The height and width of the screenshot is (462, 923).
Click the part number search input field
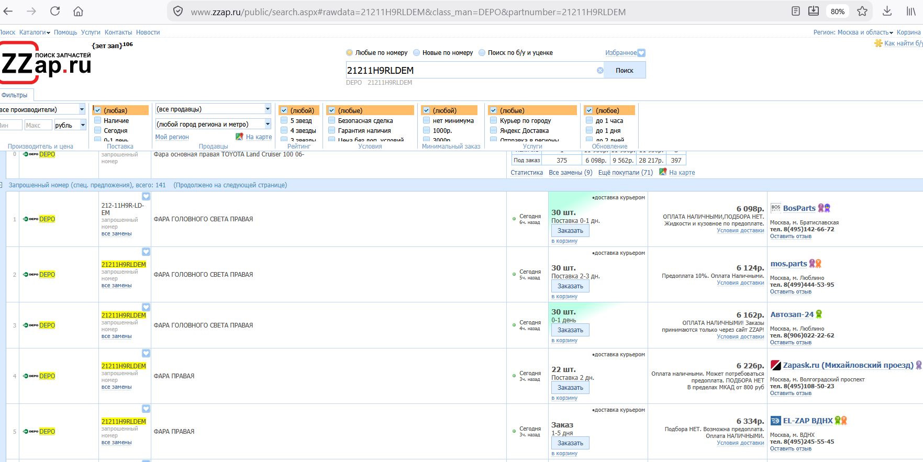pyautogui.click(x=471, y=70)
